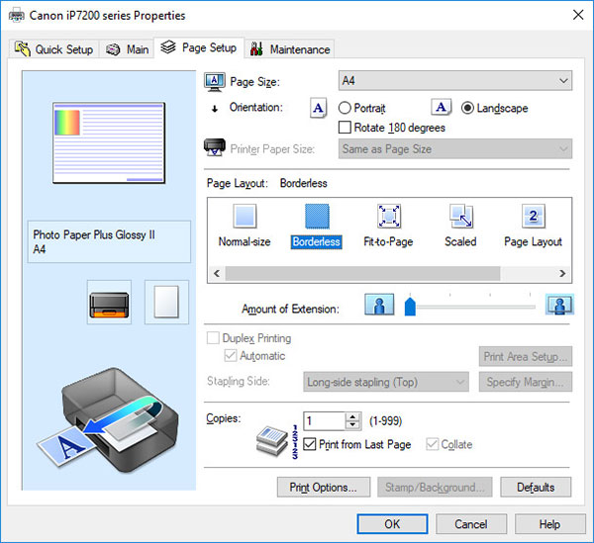The image size is (594, 543).
Task: Switch to the Page Setup tab
Action: (x=199, y=47)
